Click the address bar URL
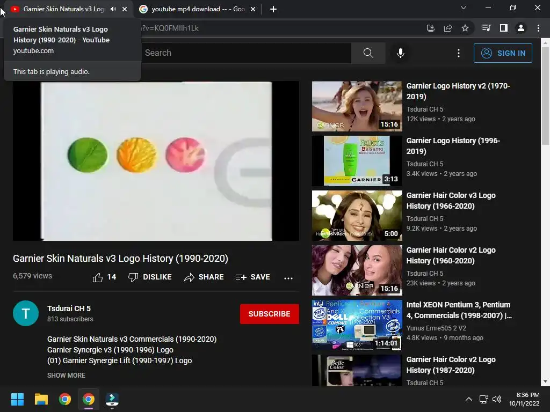Image resolution: width=550 pixels, height=412 pixels. tap(170, 28)
